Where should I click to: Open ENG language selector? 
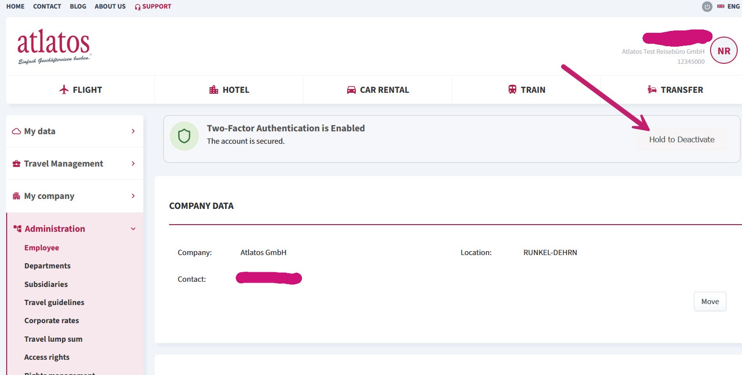(733, 6)
